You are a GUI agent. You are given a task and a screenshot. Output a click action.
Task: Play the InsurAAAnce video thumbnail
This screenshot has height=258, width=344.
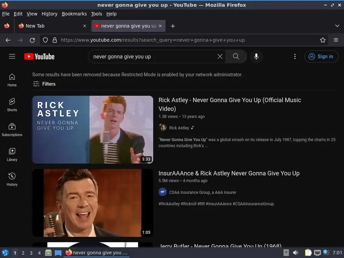[93, 203]
